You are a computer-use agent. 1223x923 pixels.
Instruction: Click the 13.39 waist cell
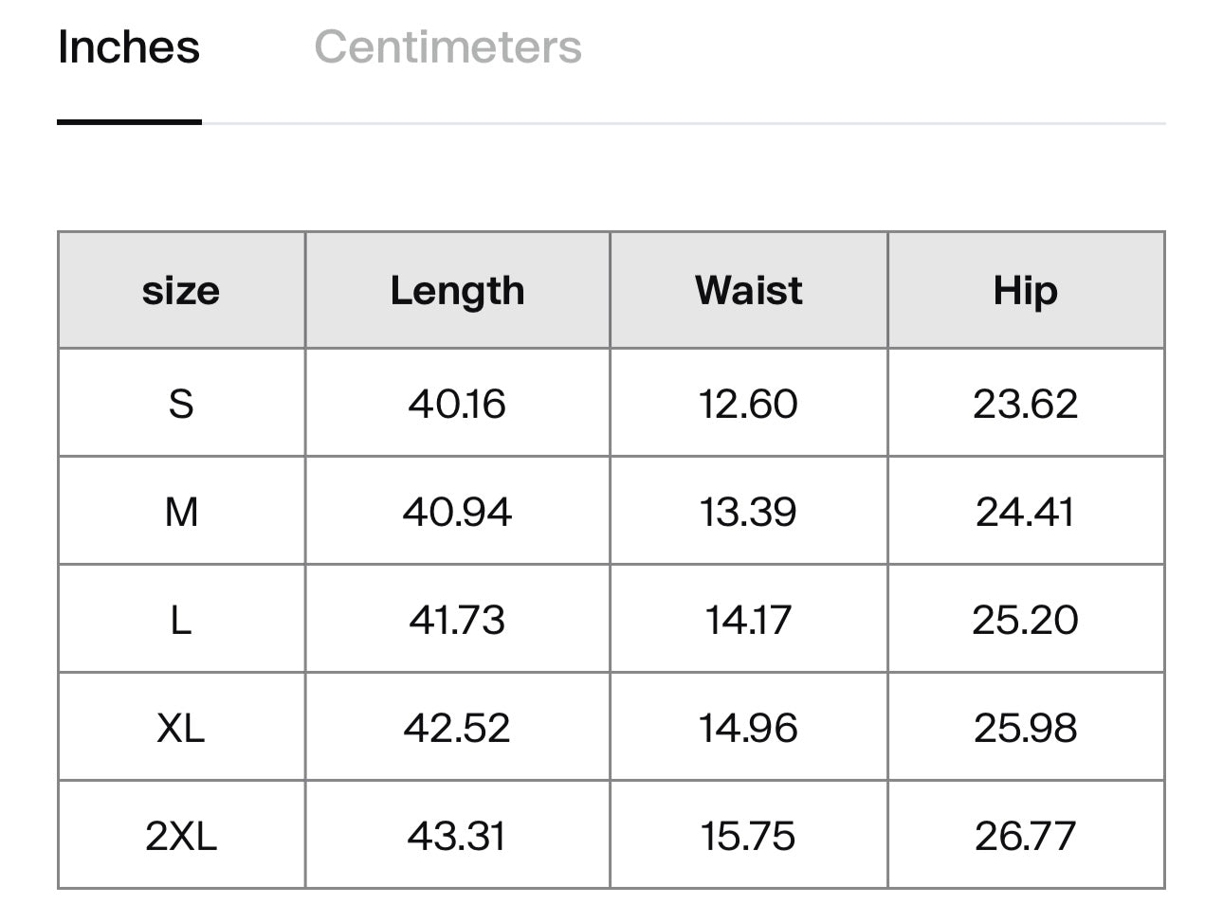748,512
